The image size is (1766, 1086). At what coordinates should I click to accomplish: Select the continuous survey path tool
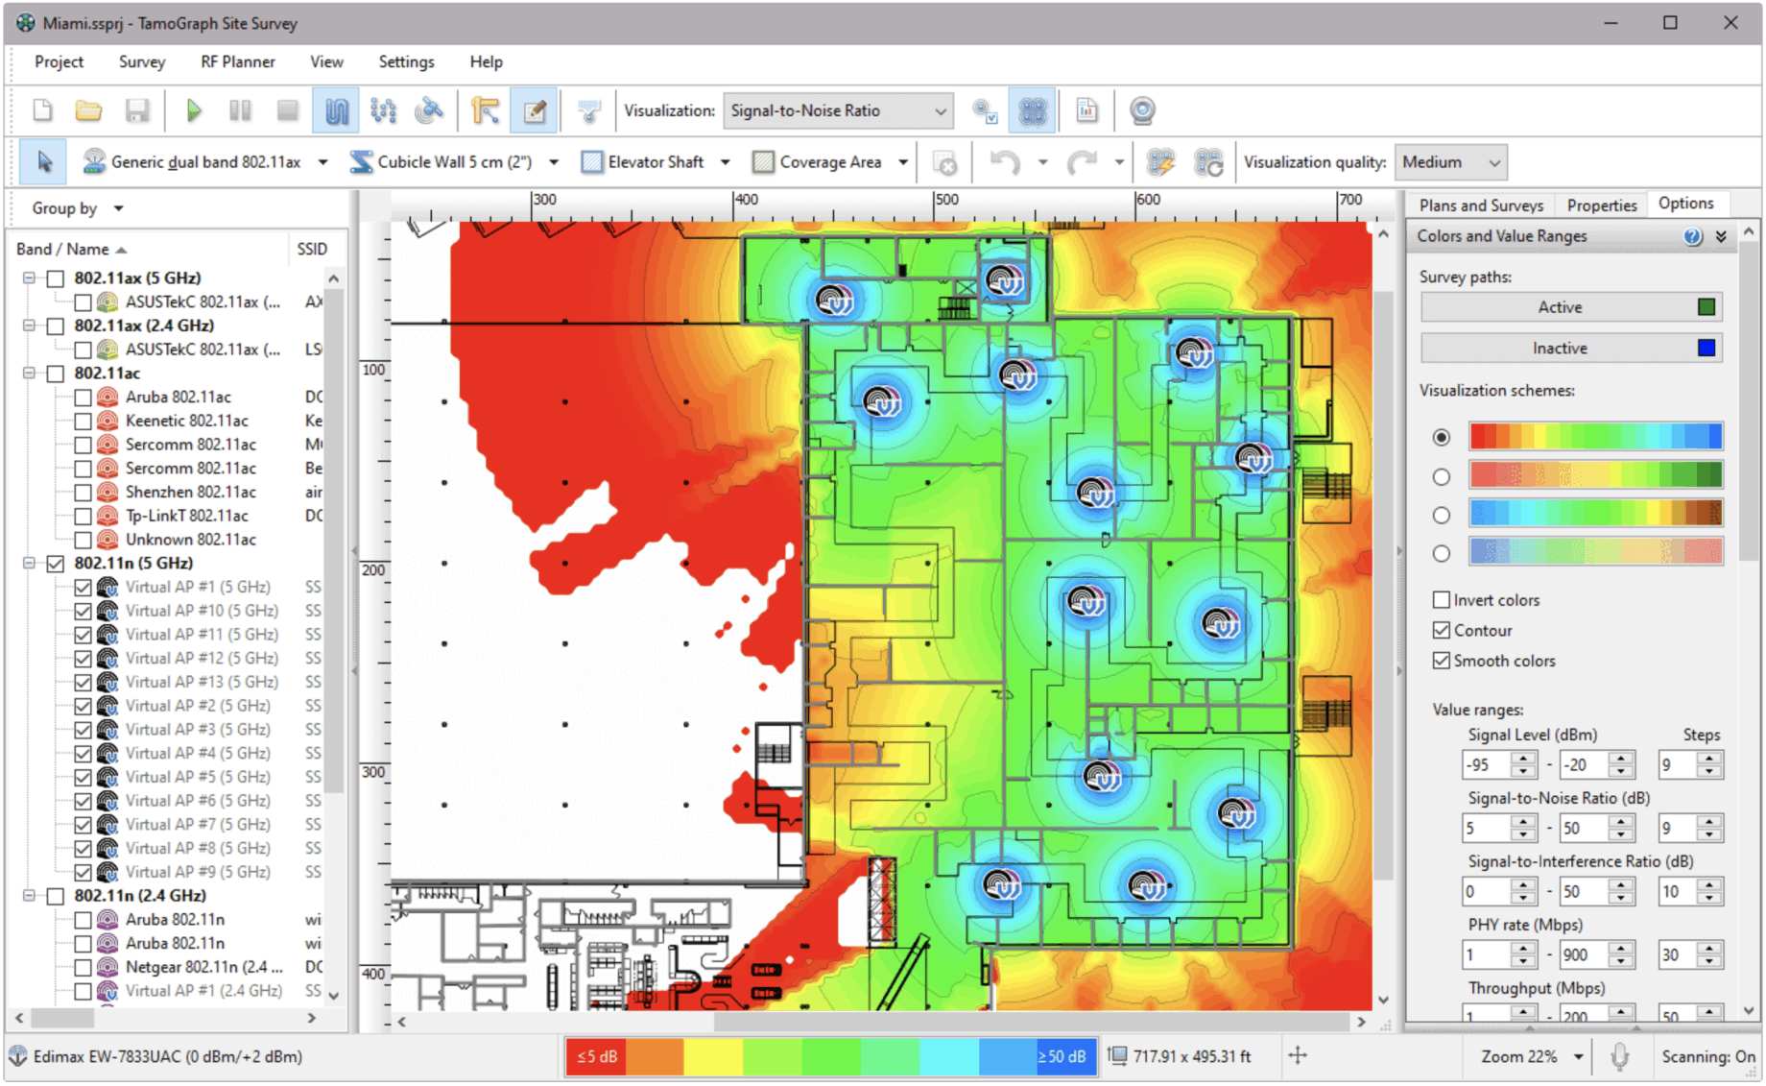click(x=335, y=110)
